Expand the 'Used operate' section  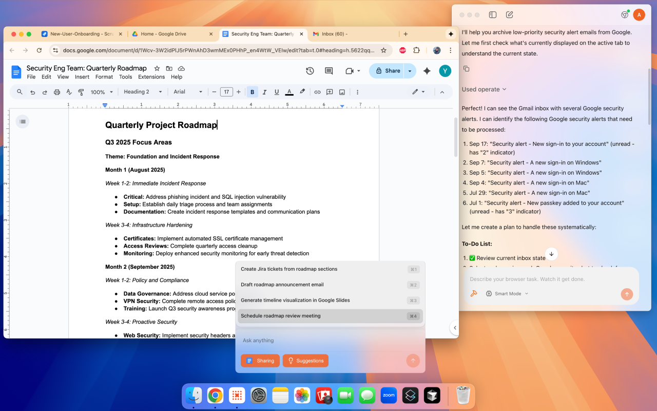484,89
